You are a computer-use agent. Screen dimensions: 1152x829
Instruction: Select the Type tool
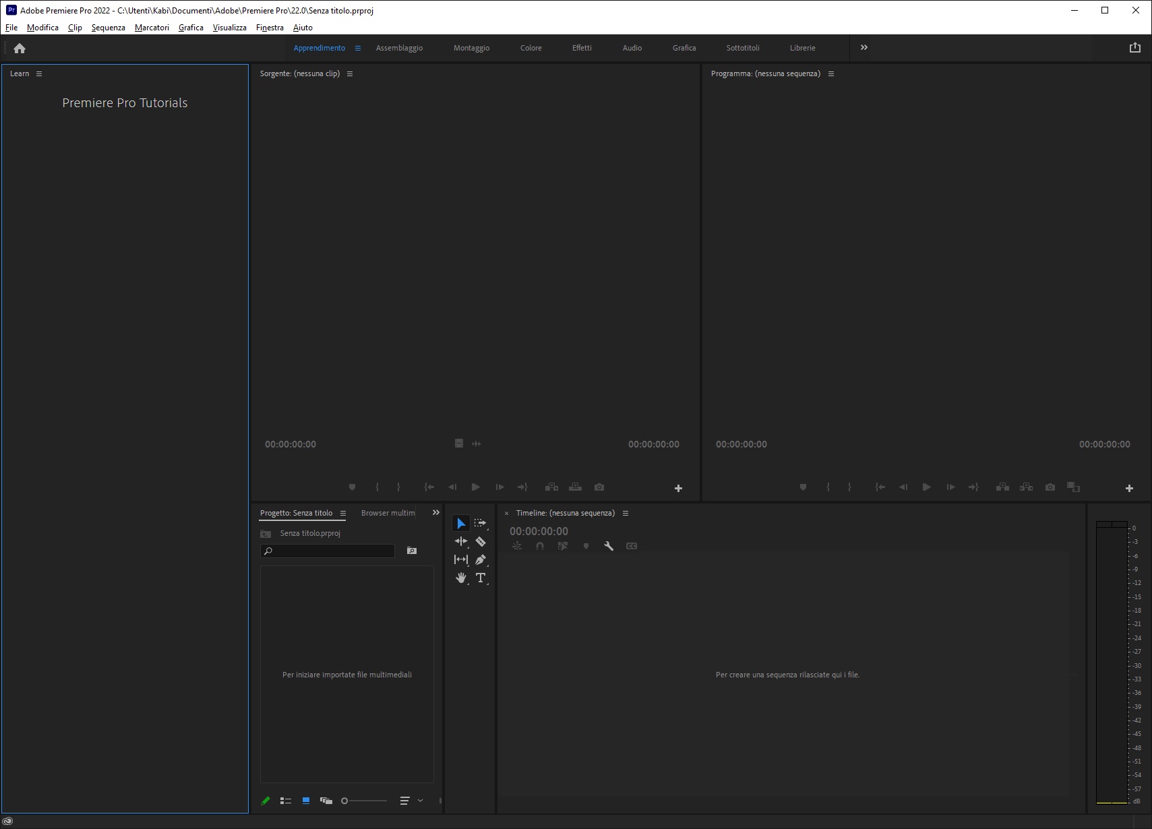tap(480, 578)
